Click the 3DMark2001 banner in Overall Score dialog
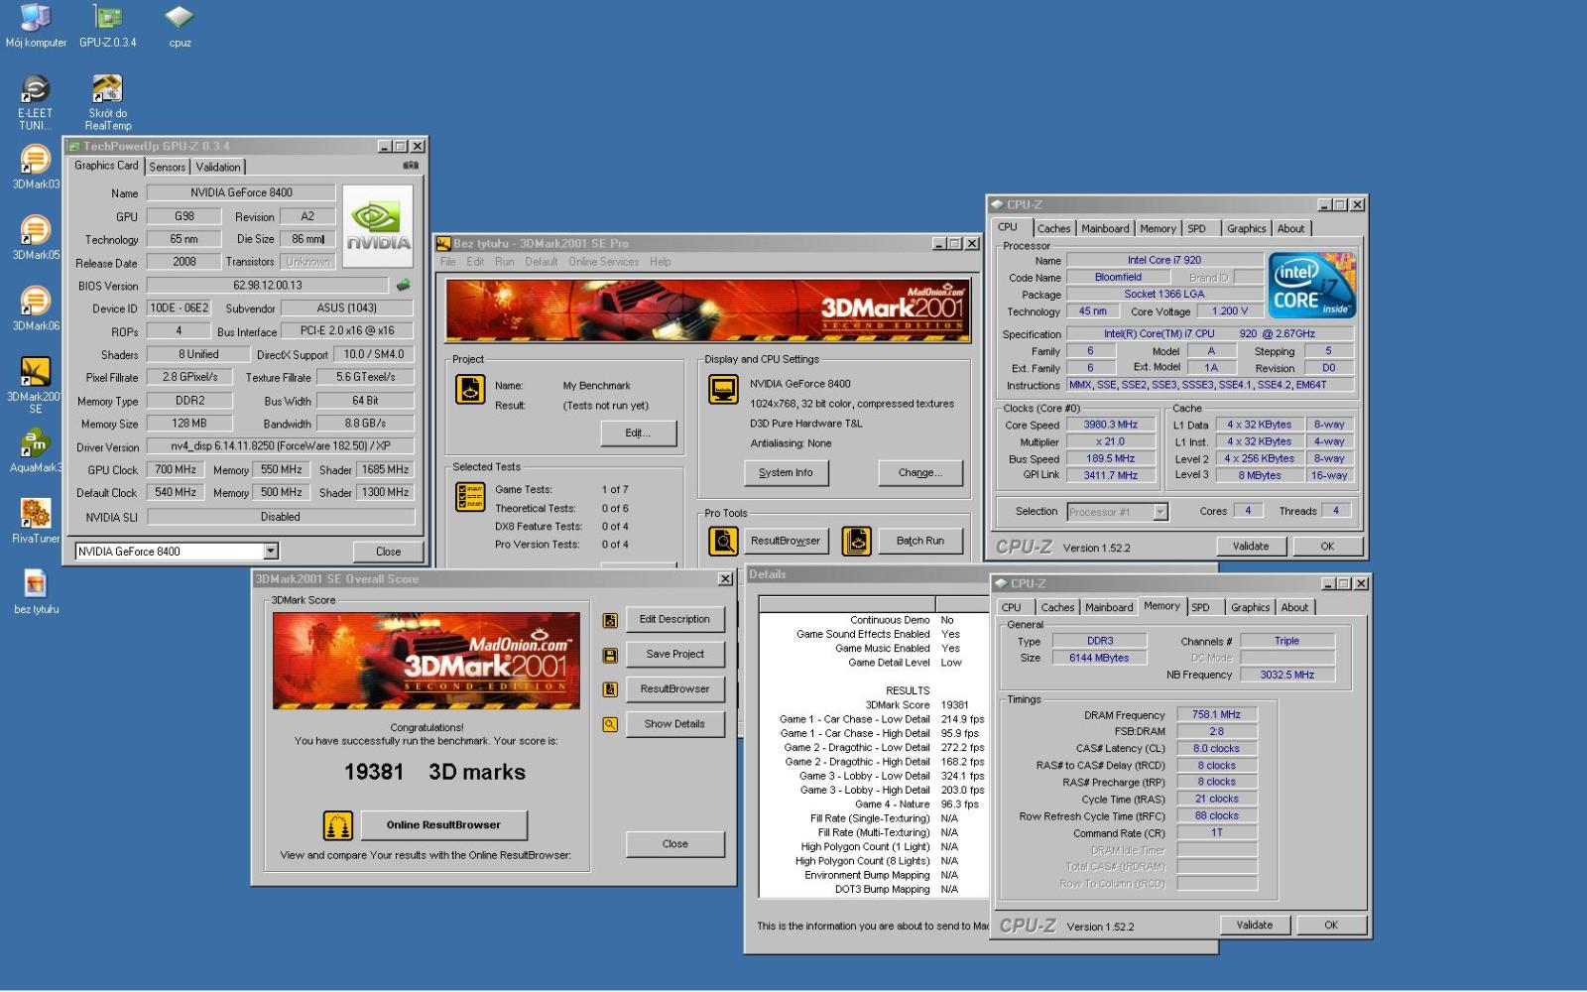Screen dimensions: 1587x992 coord(427,661)
